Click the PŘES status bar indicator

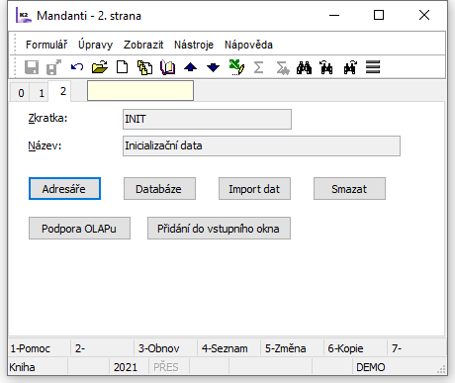166,367
